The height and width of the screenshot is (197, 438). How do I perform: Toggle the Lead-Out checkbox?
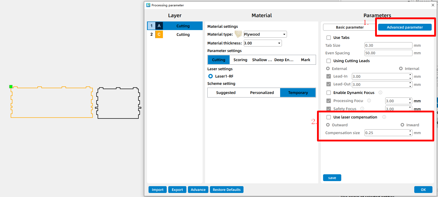coord(329,84)
